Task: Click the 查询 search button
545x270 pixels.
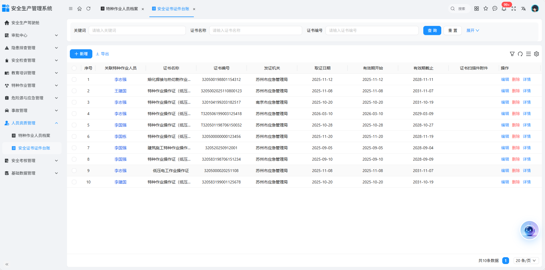Action: click(x=432, y=30)
